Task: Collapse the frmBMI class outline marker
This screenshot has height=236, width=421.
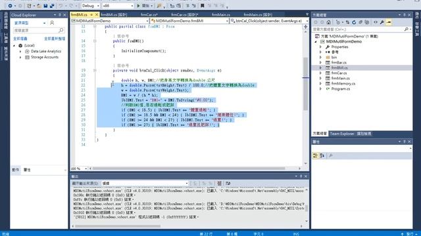Action: pos(95,26)
